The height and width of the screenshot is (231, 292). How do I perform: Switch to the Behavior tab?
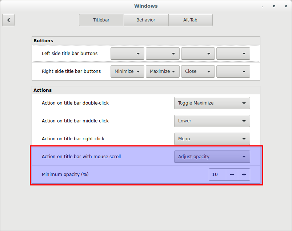[x=146, y=20]
